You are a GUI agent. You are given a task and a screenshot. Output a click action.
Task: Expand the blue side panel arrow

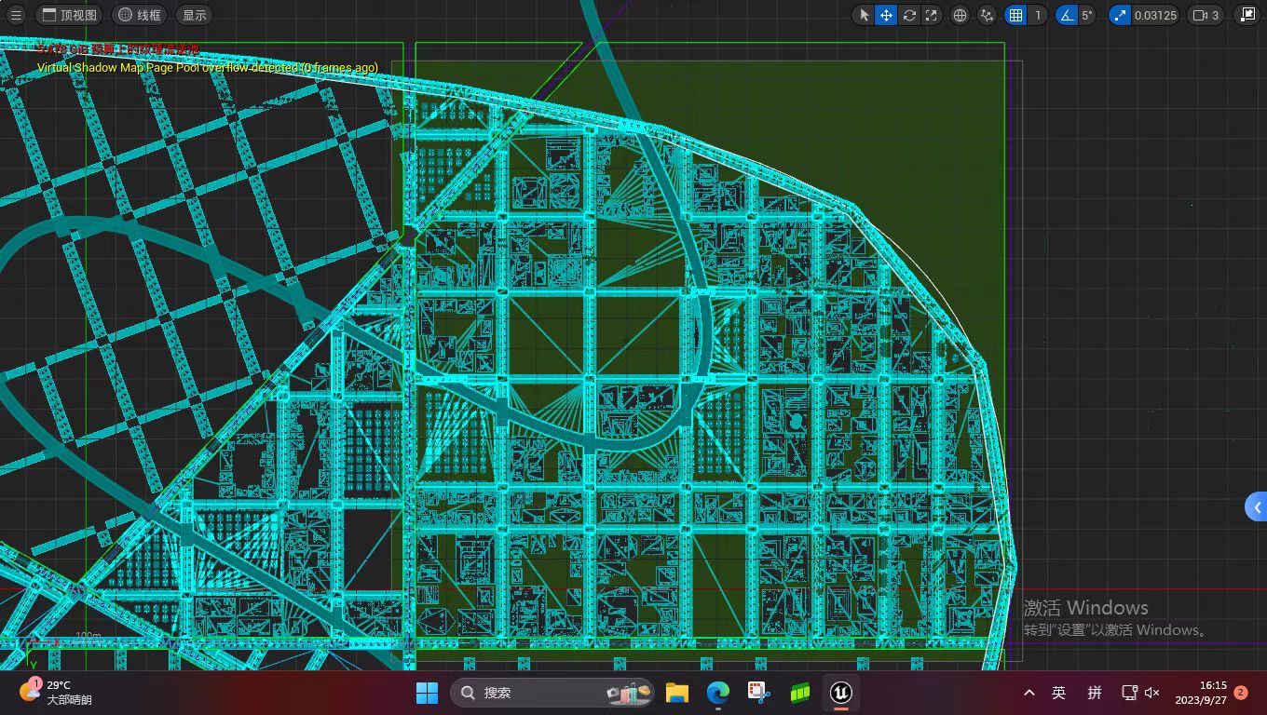(1257, 507)
